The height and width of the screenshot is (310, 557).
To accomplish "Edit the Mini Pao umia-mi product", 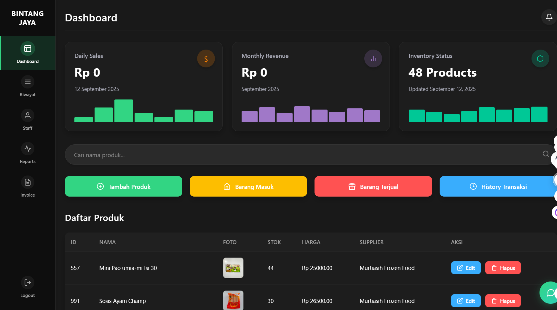I will click(466, 268).
